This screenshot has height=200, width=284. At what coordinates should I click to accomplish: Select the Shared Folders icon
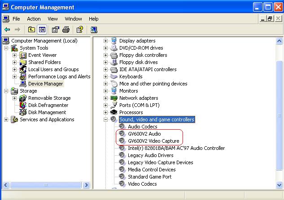(x=23, y=62)
